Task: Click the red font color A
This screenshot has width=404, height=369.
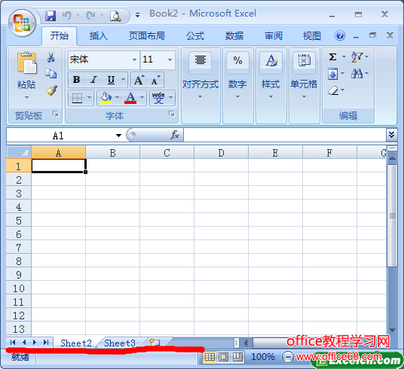Action: (130, 98)
